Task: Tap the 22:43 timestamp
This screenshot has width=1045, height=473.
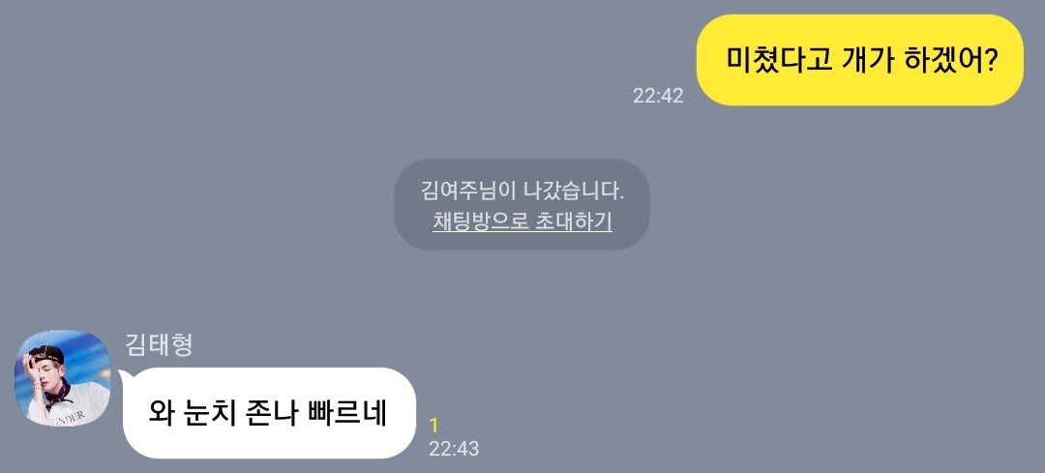Action: 453,449
